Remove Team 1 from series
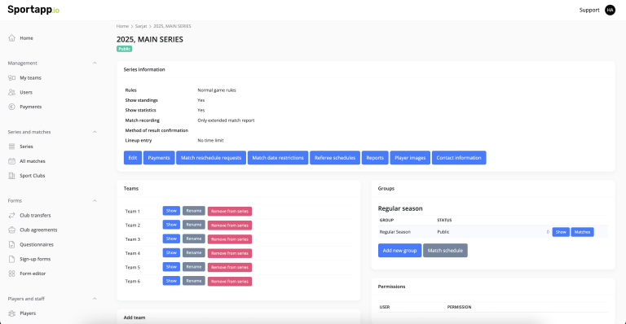 click(x=230, y=211)
